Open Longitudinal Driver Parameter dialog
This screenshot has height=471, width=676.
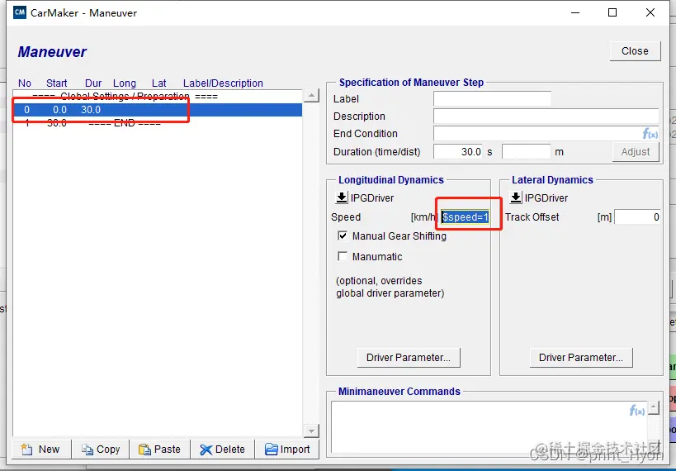click(409, 358)
